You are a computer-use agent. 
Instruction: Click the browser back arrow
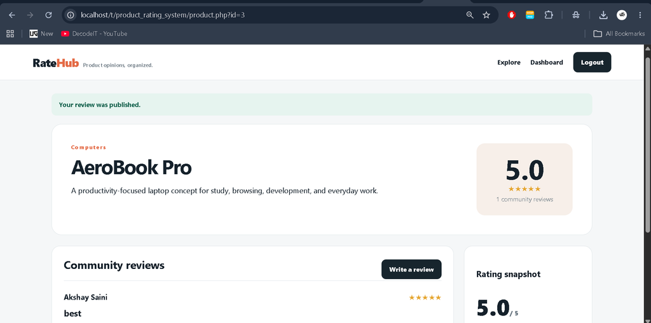[12, 15]
